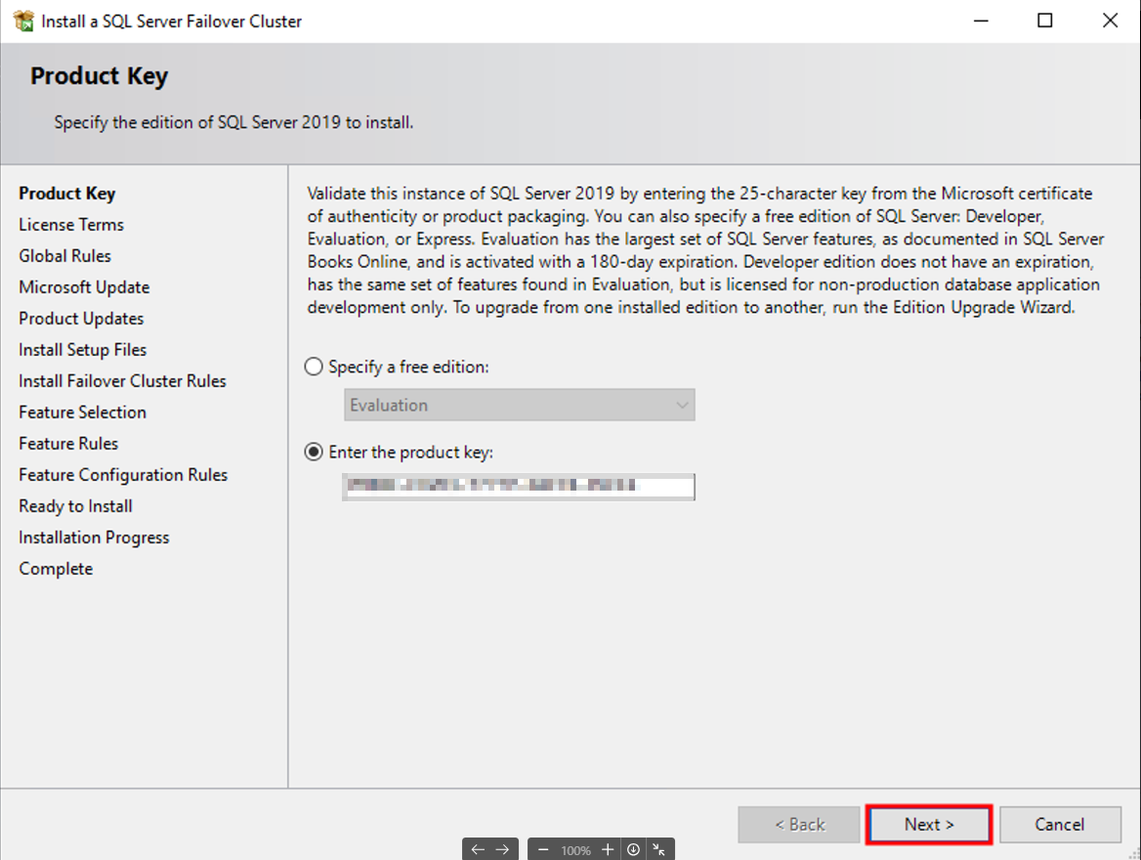Screen dimensions: 1141x860
Task: Select the Feature Rules step
Action: click(x=68, y=444)
